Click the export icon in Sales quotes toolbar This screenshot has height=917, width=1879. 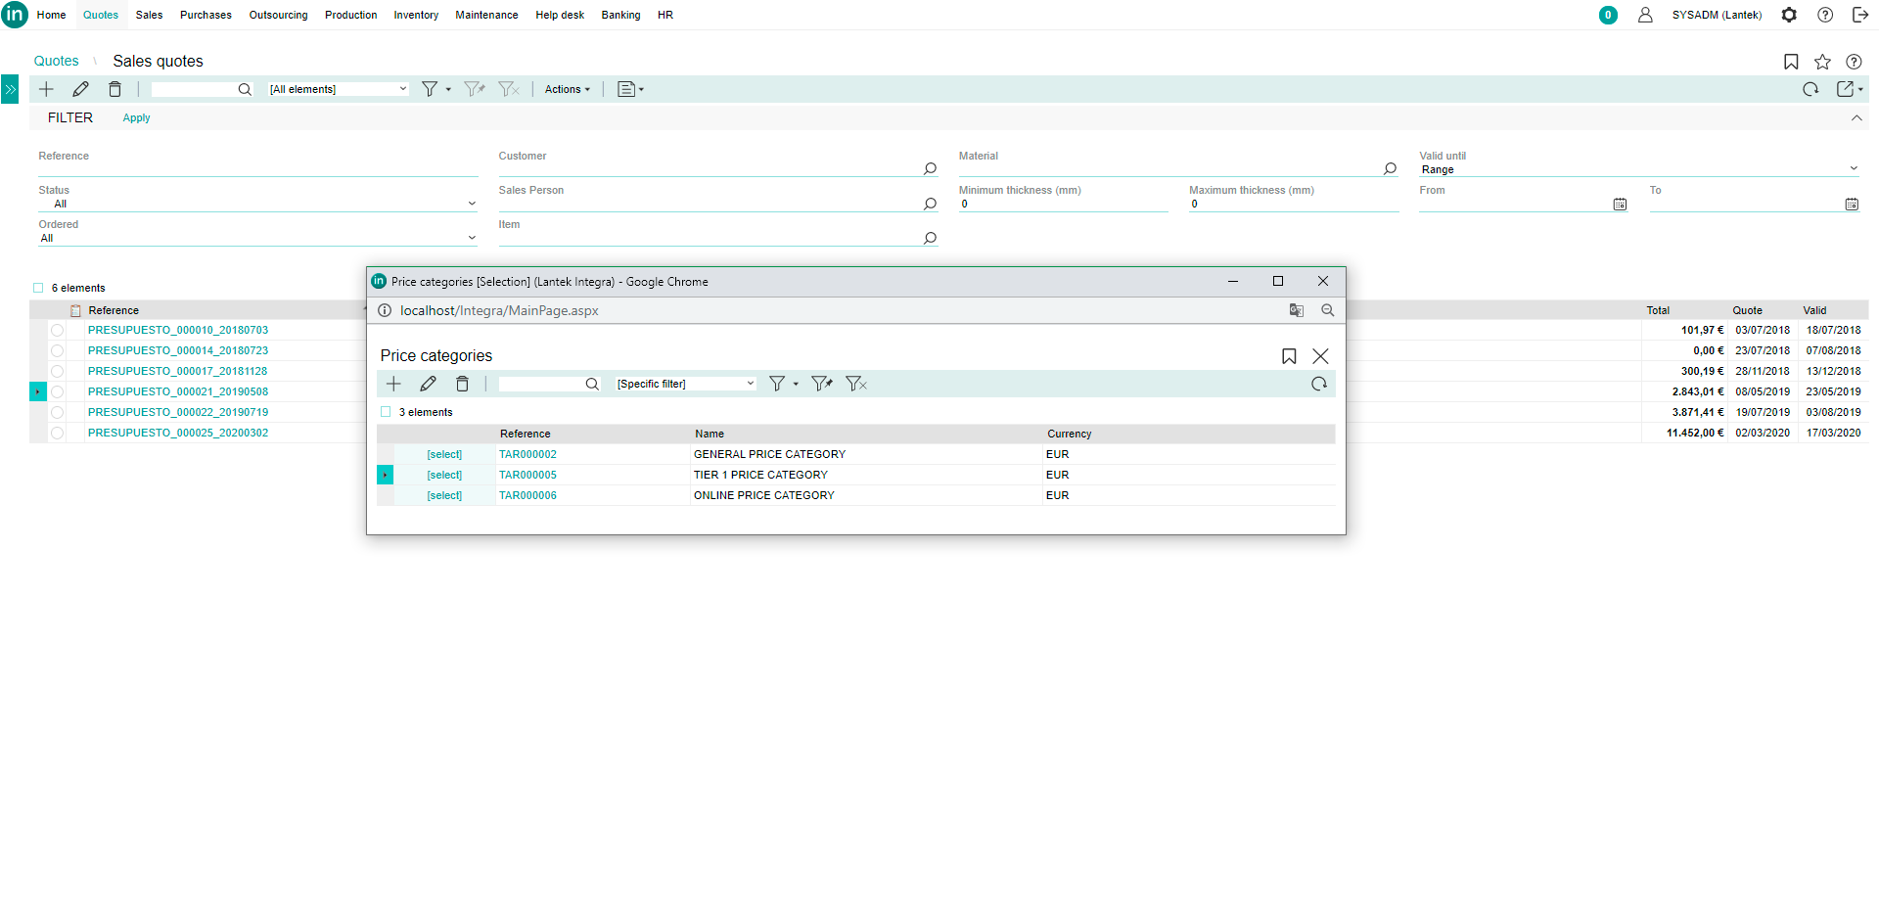click(x=1845, y=89)
